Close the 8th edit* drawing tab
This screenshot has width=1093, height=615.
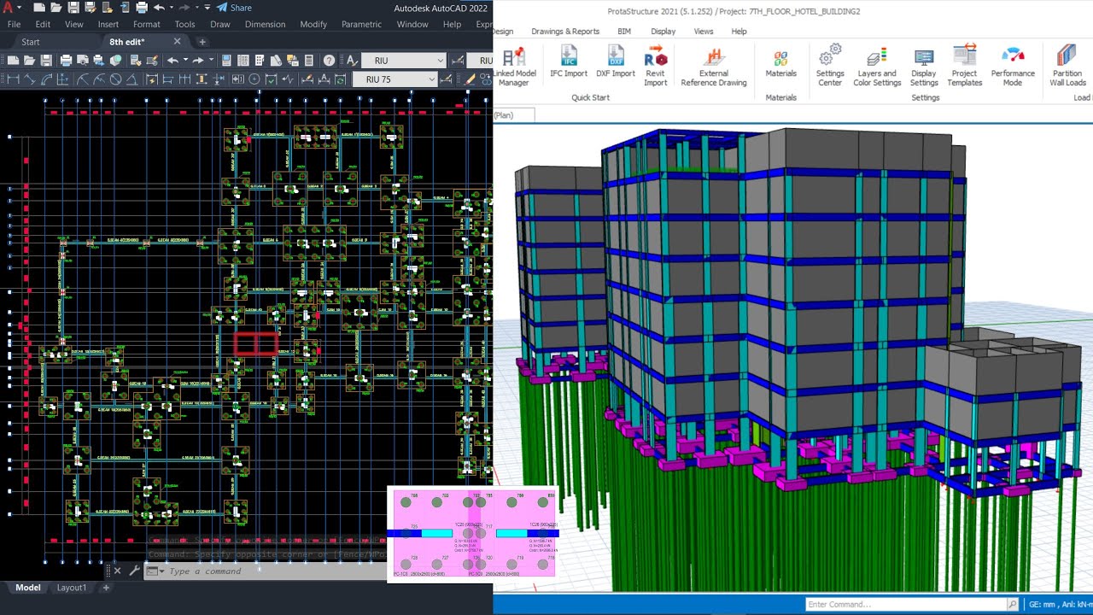pos(177,41)
